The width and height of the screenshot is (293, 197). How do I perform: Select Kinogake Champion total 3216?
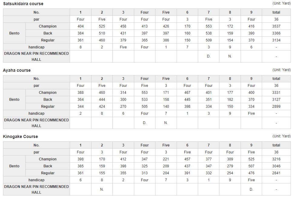276,159
